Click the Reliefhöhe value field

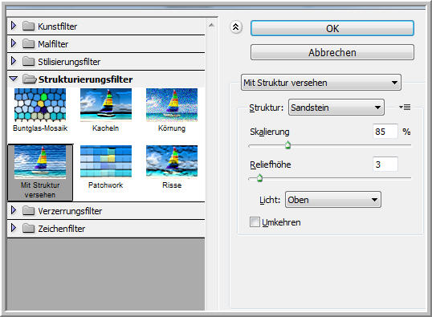pos(385,165)
